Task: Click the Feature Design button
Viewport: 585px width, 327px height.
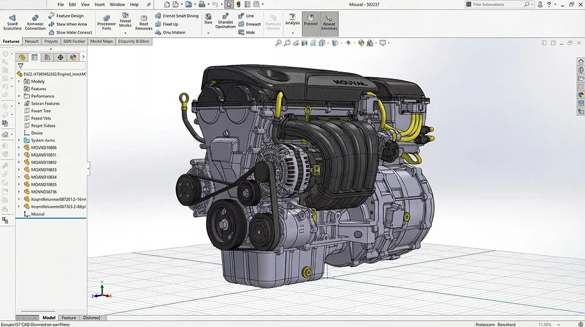Action: pyautogui.click(x=69, y=16)
